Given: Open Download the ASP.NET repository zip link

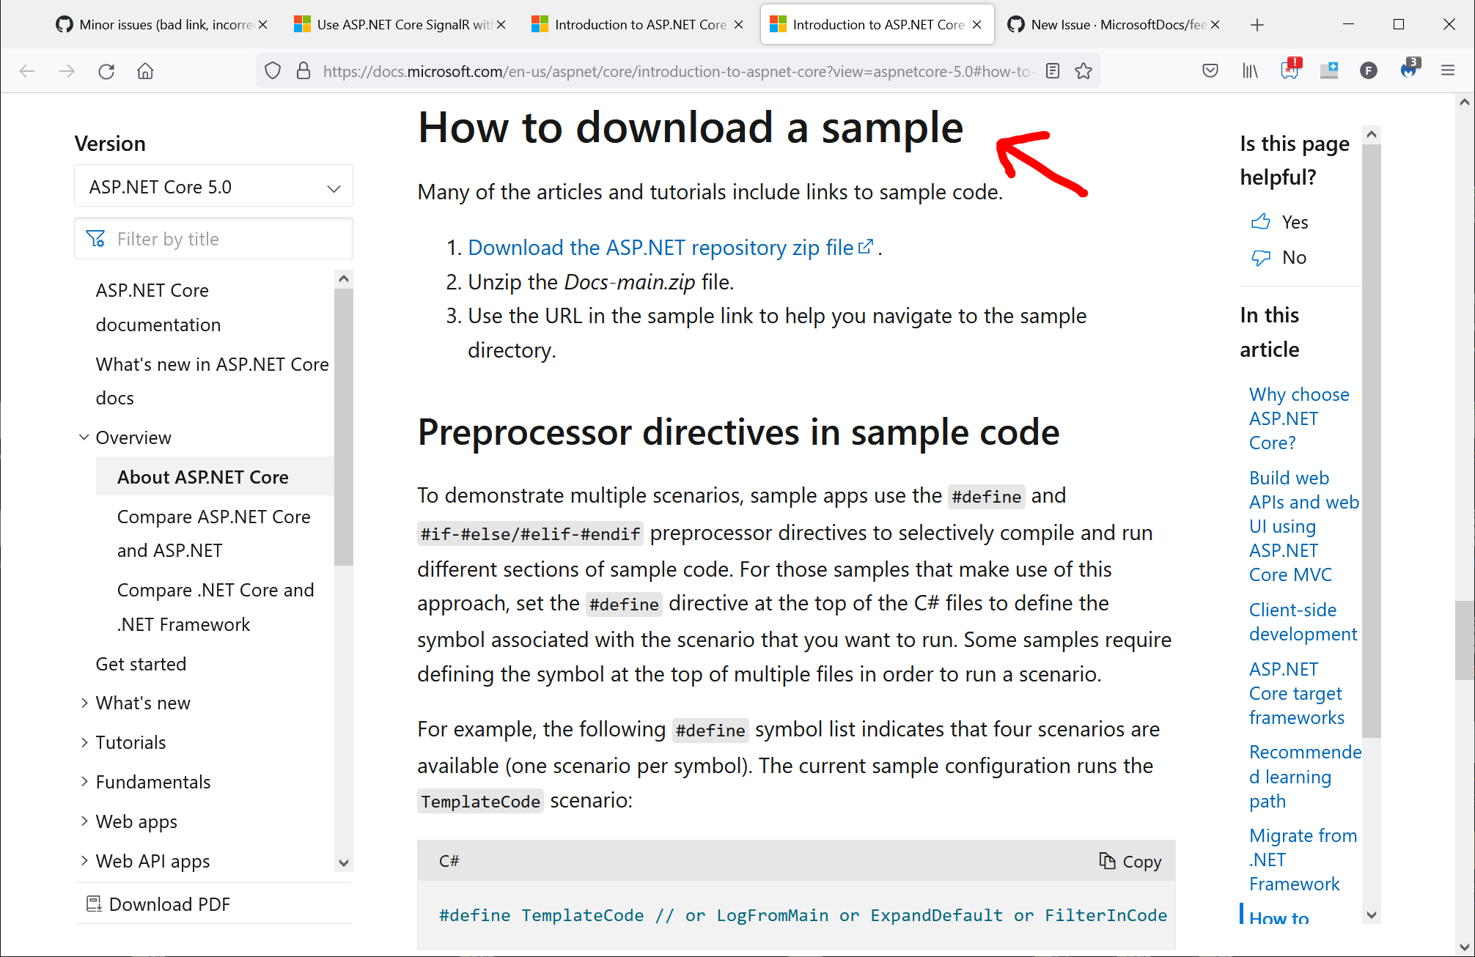Looking at the screenshot, I should tap(670, 248).
